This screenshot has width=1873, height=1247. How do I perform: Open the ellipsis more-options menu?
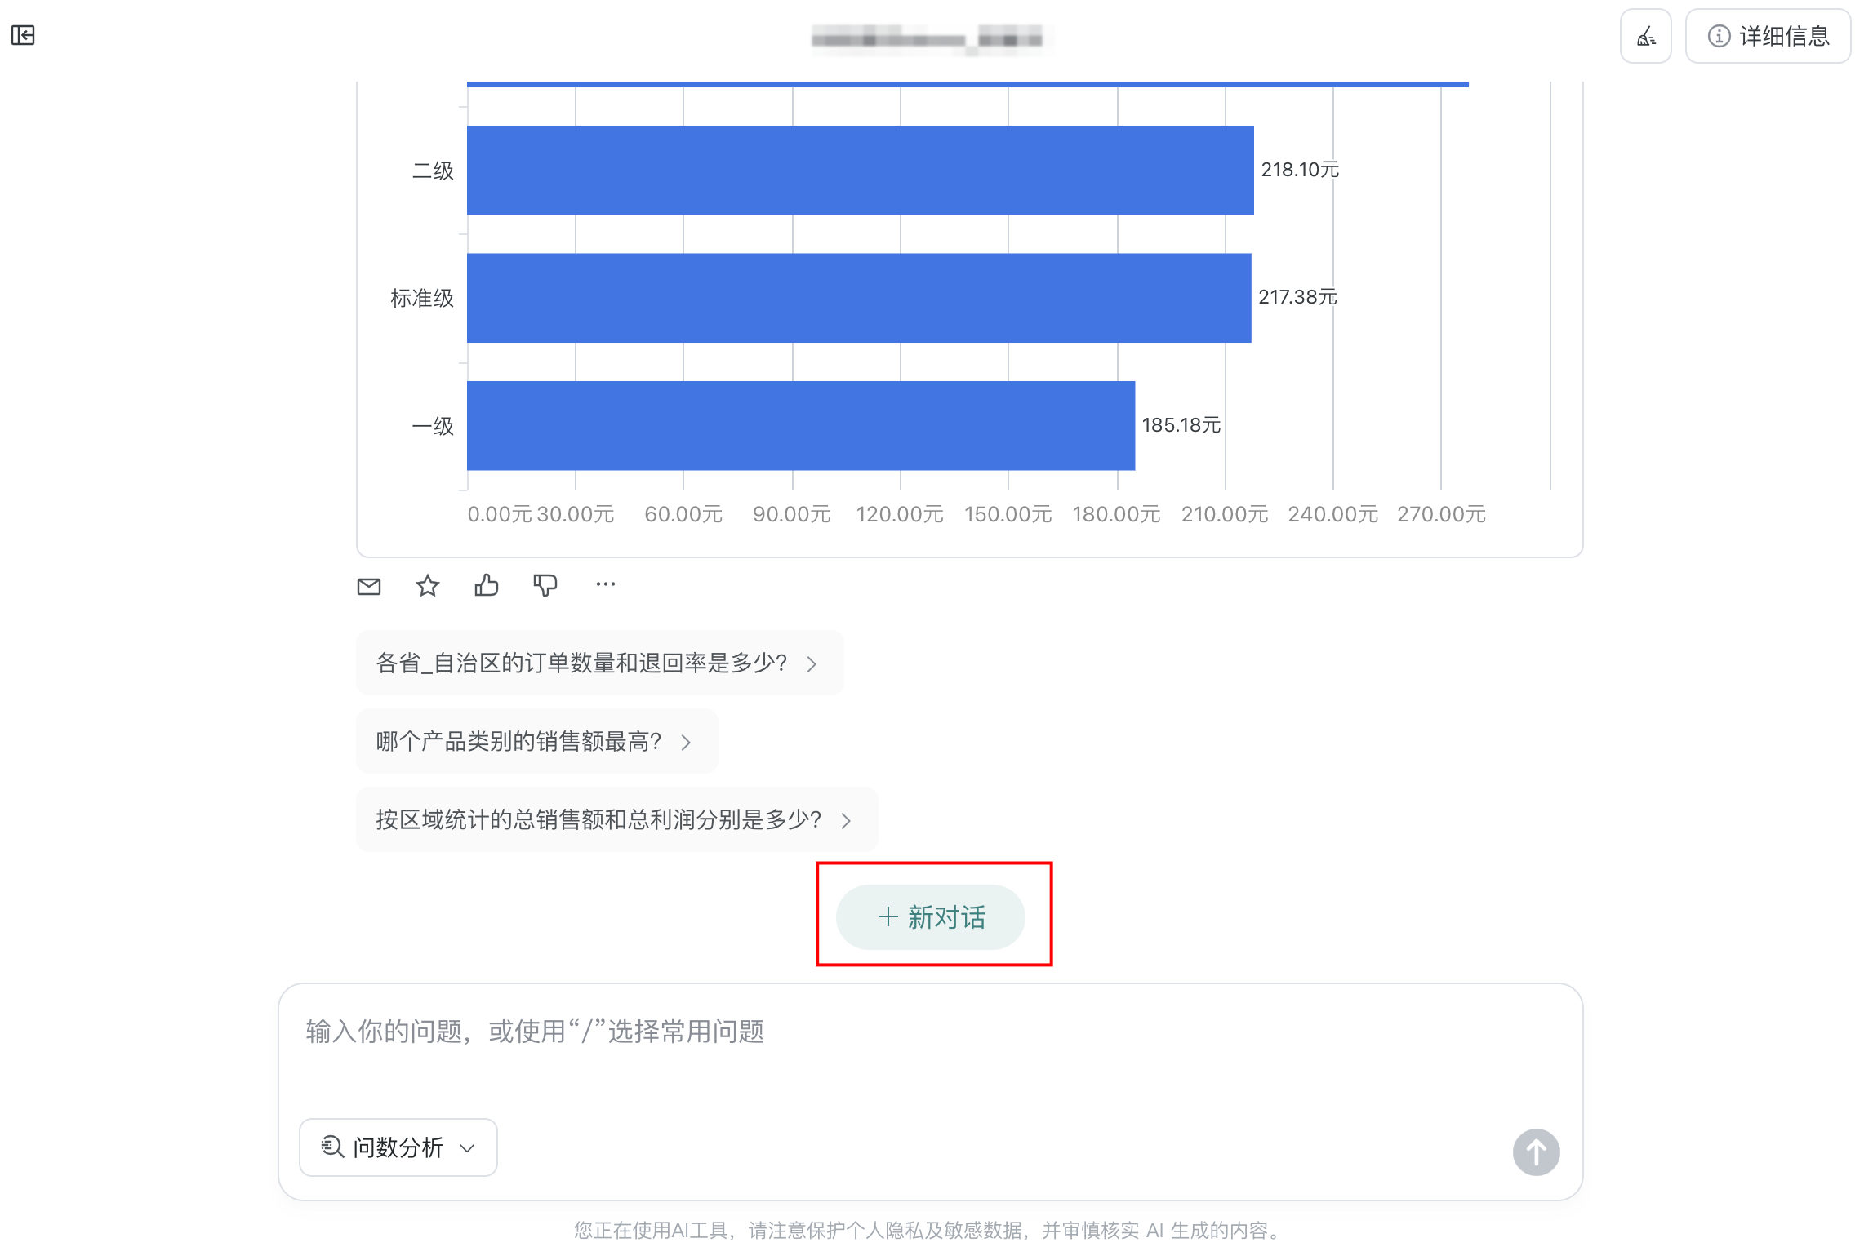pos(605,584)
